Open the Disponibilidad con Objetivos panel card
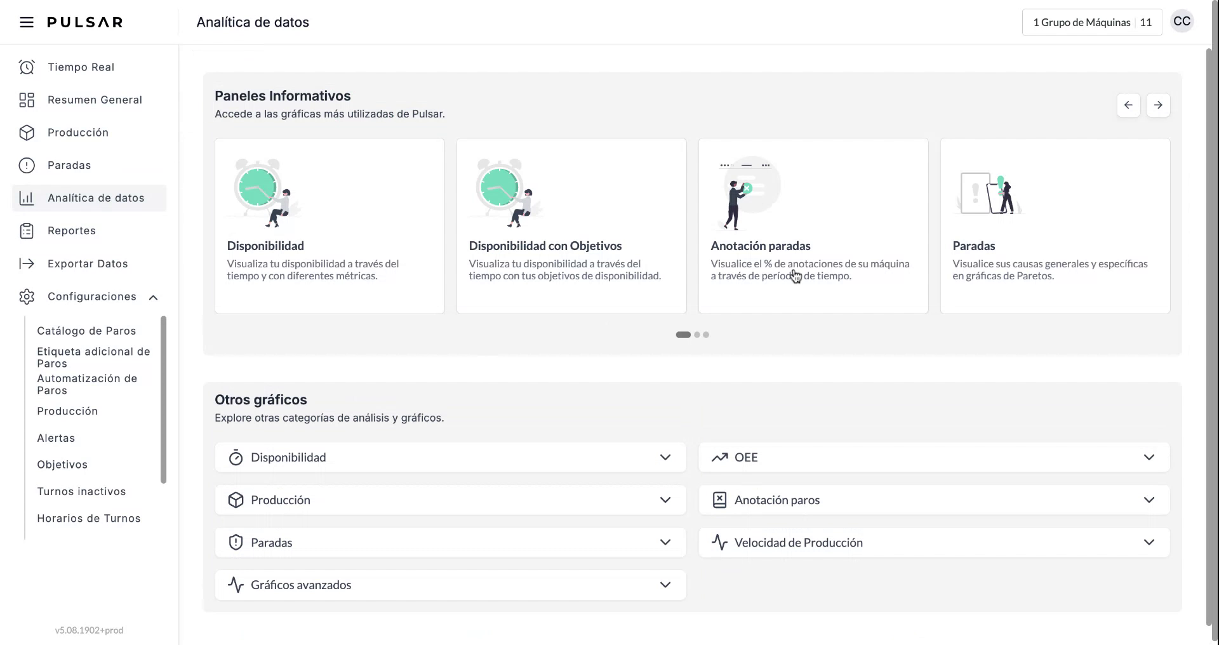The width and height of the screenshot is (1219, 645). 571,226
